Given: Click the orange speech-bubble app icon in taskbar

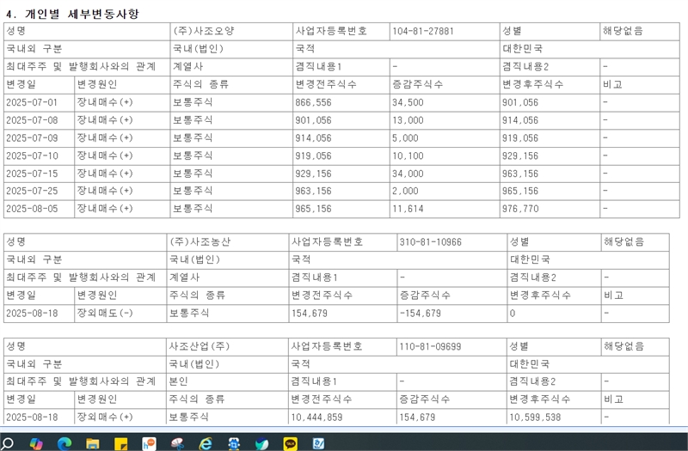Looking at the screenshot, I should (x=149, y=442).
